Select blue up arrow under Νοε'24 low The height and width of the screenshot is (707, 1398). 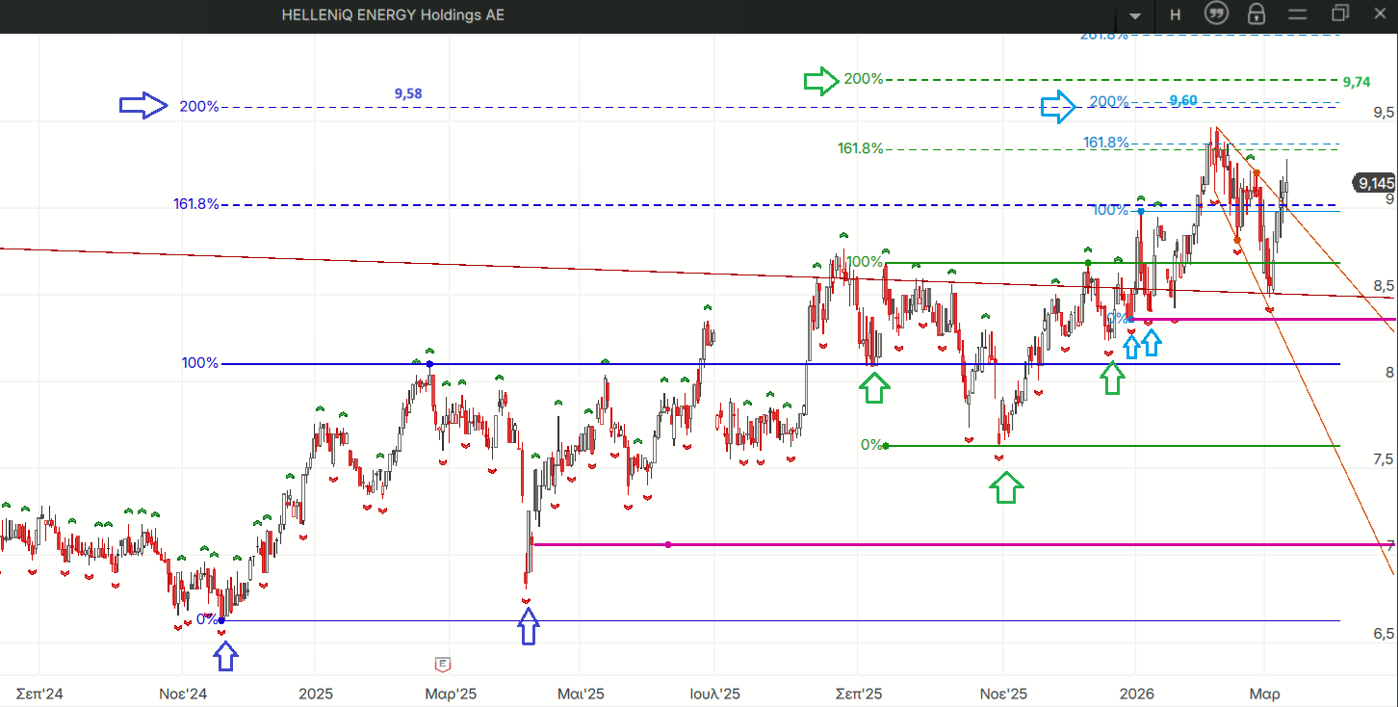[224, 657]
